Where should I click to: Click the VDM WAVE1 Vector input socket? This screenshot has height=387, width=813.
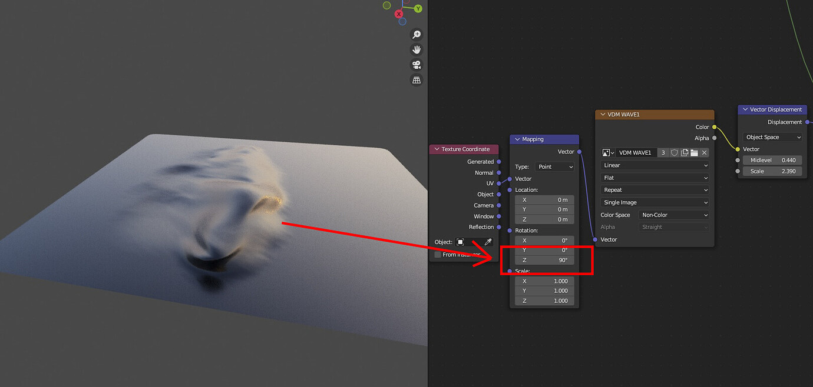point(596,239)
